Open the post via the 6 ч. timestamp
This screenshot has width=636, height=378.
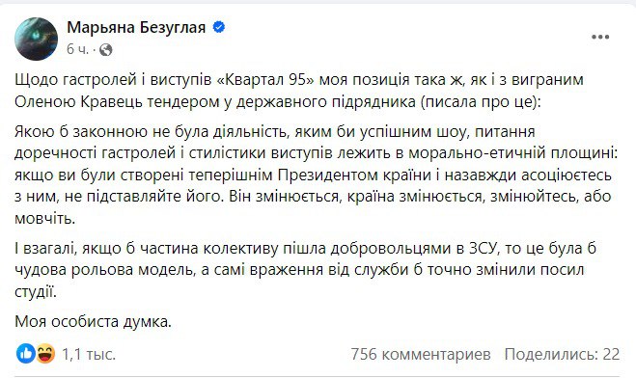coord(77,49)
